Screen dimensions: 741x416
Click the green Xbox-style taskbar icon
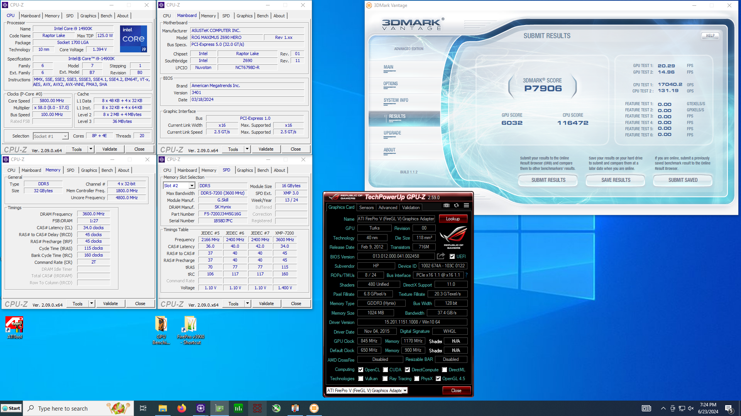pyautogui.click(x=276, y=408)
